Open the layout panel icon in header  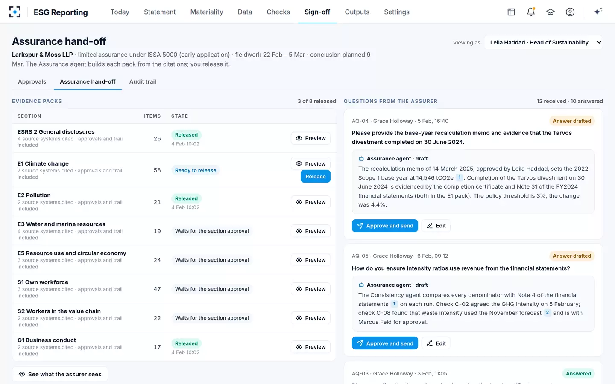pos(511,12)
